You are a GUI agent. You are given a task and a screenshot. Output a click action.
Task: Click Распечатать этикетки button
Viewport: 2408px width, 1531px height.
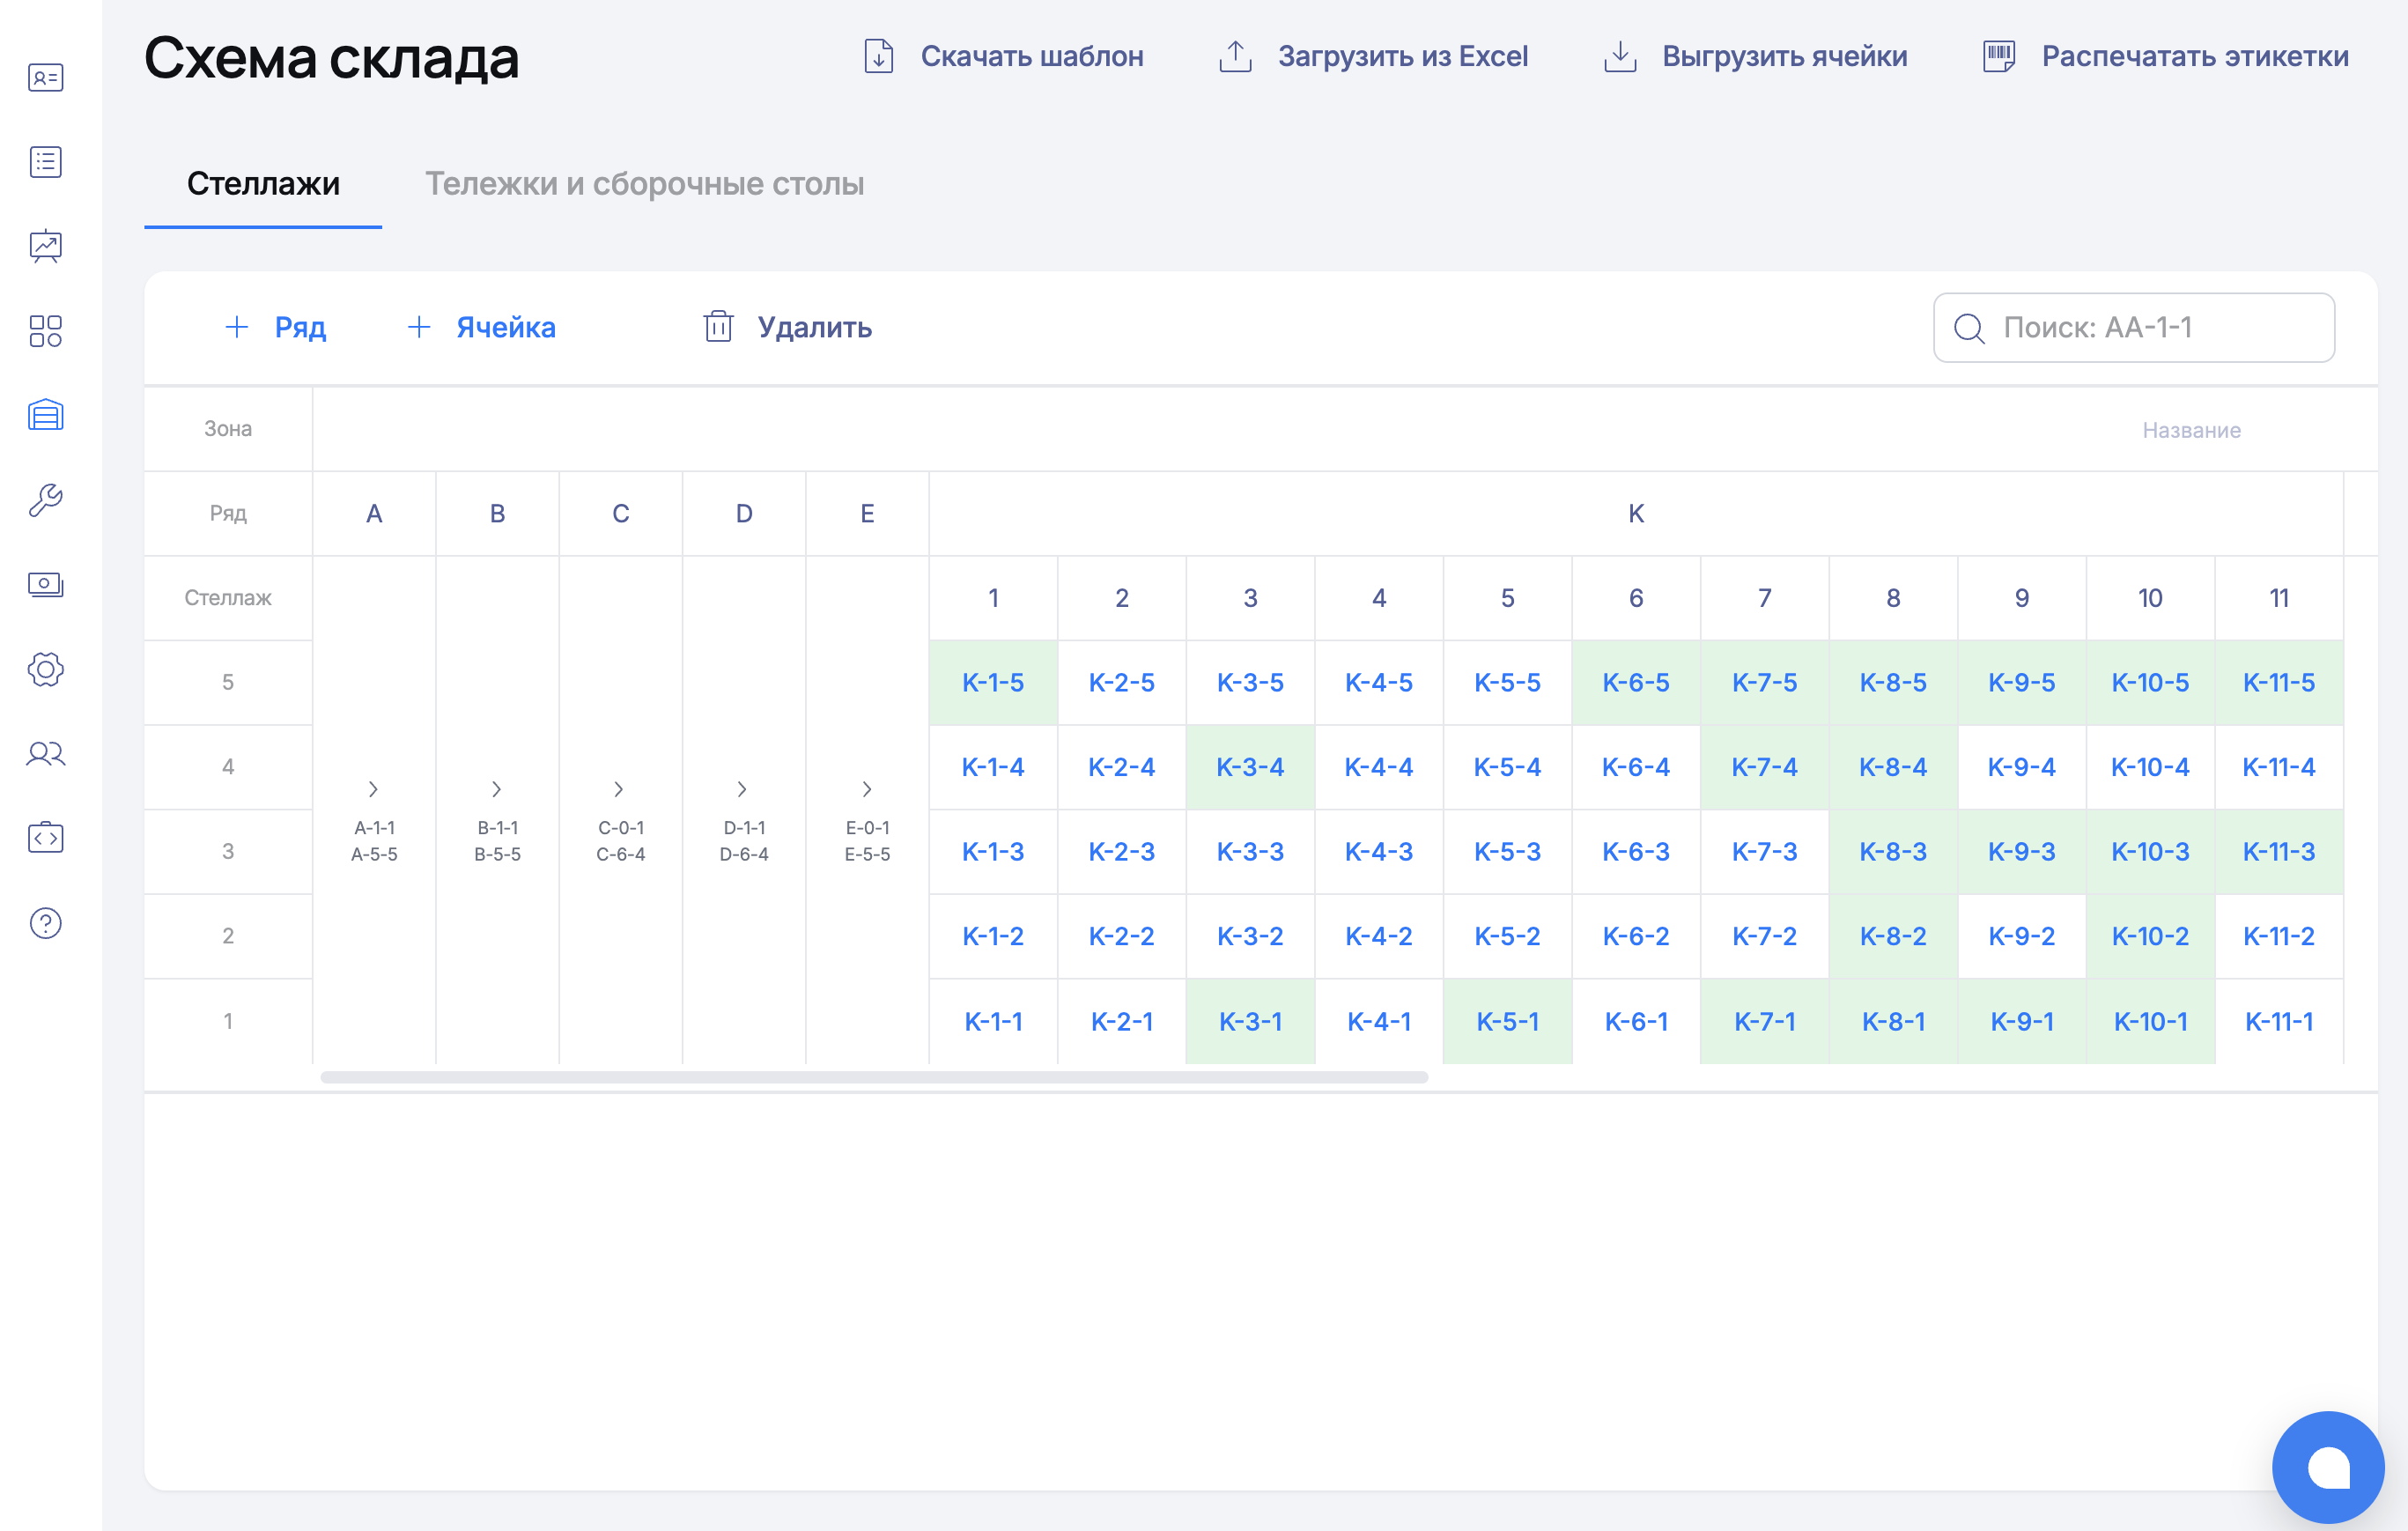click(x=2165, y=56)
